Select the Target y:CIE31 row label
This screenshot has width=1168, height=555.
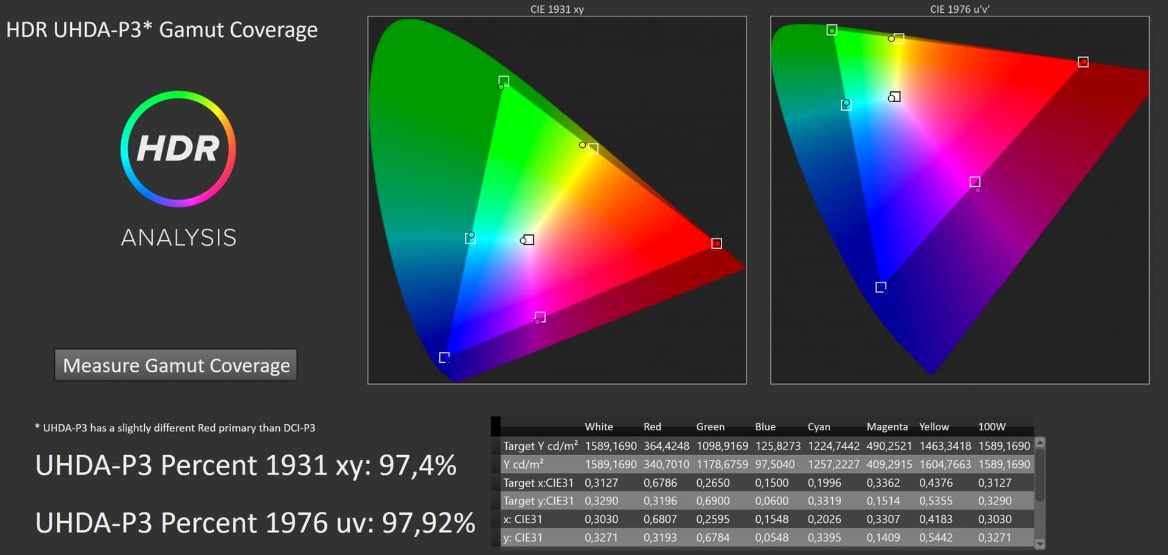pyautogui.click(x=538, y=501)
